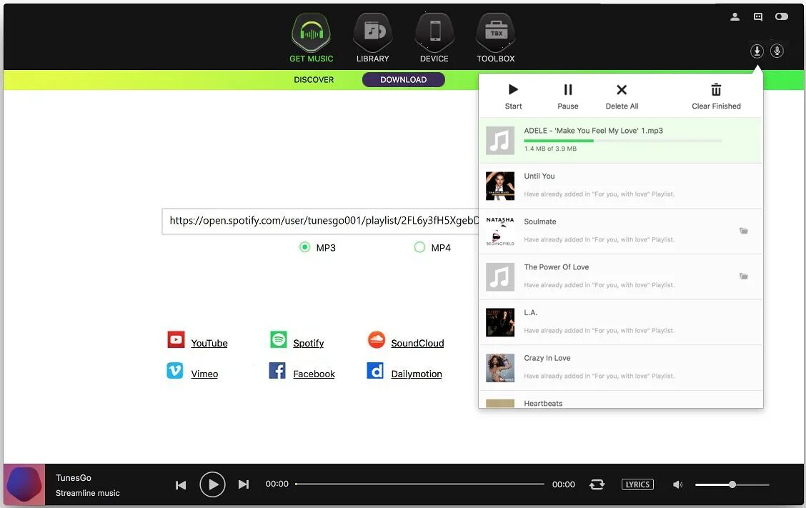The width and height of the screenshot is (806, 508).
Task: Pause the downloads
Action: tap(567, 96)
